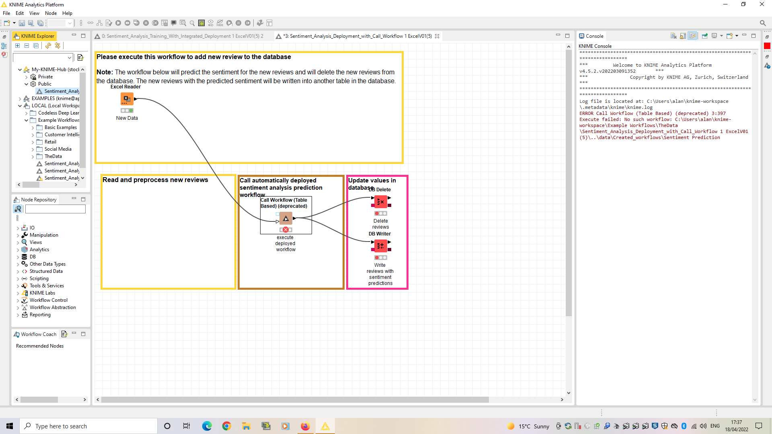Select the DB Writer node
Viewport: 772px width, 434px height.
click(381, 246)
